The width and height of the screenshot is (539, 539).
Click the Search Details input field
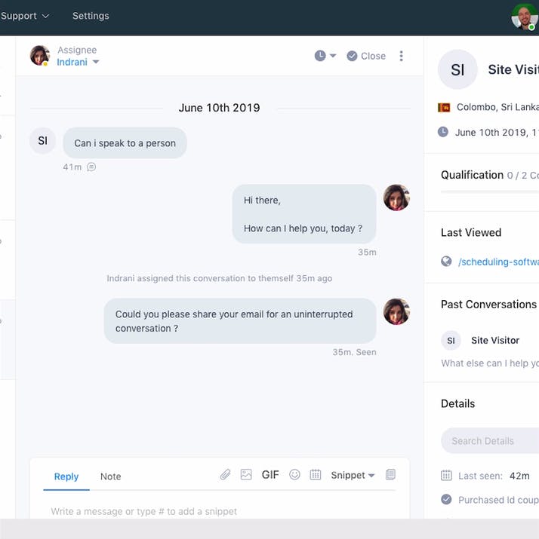point(490,441)
